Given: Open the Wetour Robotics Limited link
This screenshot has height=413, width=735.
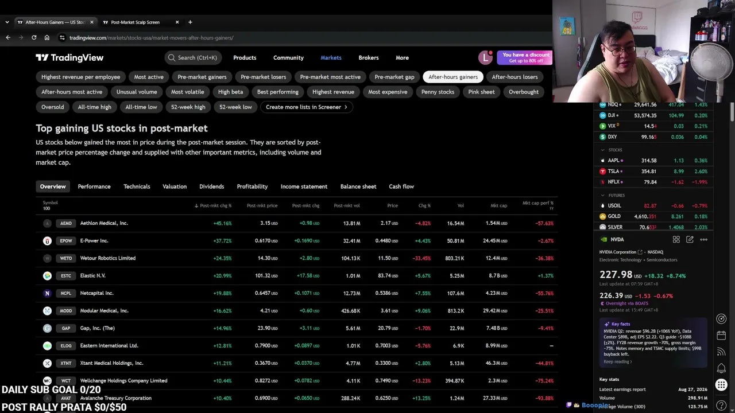Looking at the screenshot, I should (x=108, y=258).
